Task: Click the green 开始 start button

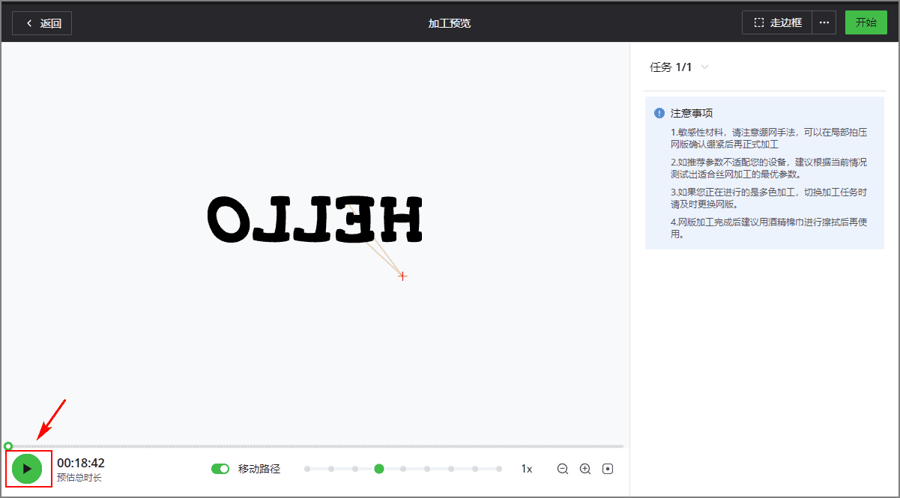Action: click(x=866, y=22)
